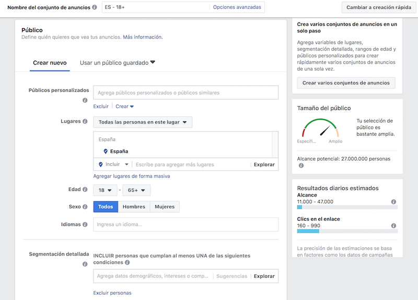Open maximum age 65+ dropdown

136,190
